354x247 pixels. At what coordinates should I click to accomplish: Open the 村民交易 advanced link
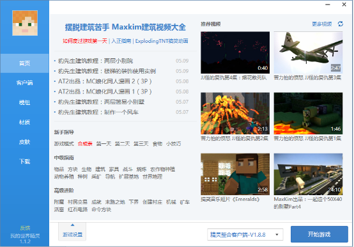click(x=78, y=202)
